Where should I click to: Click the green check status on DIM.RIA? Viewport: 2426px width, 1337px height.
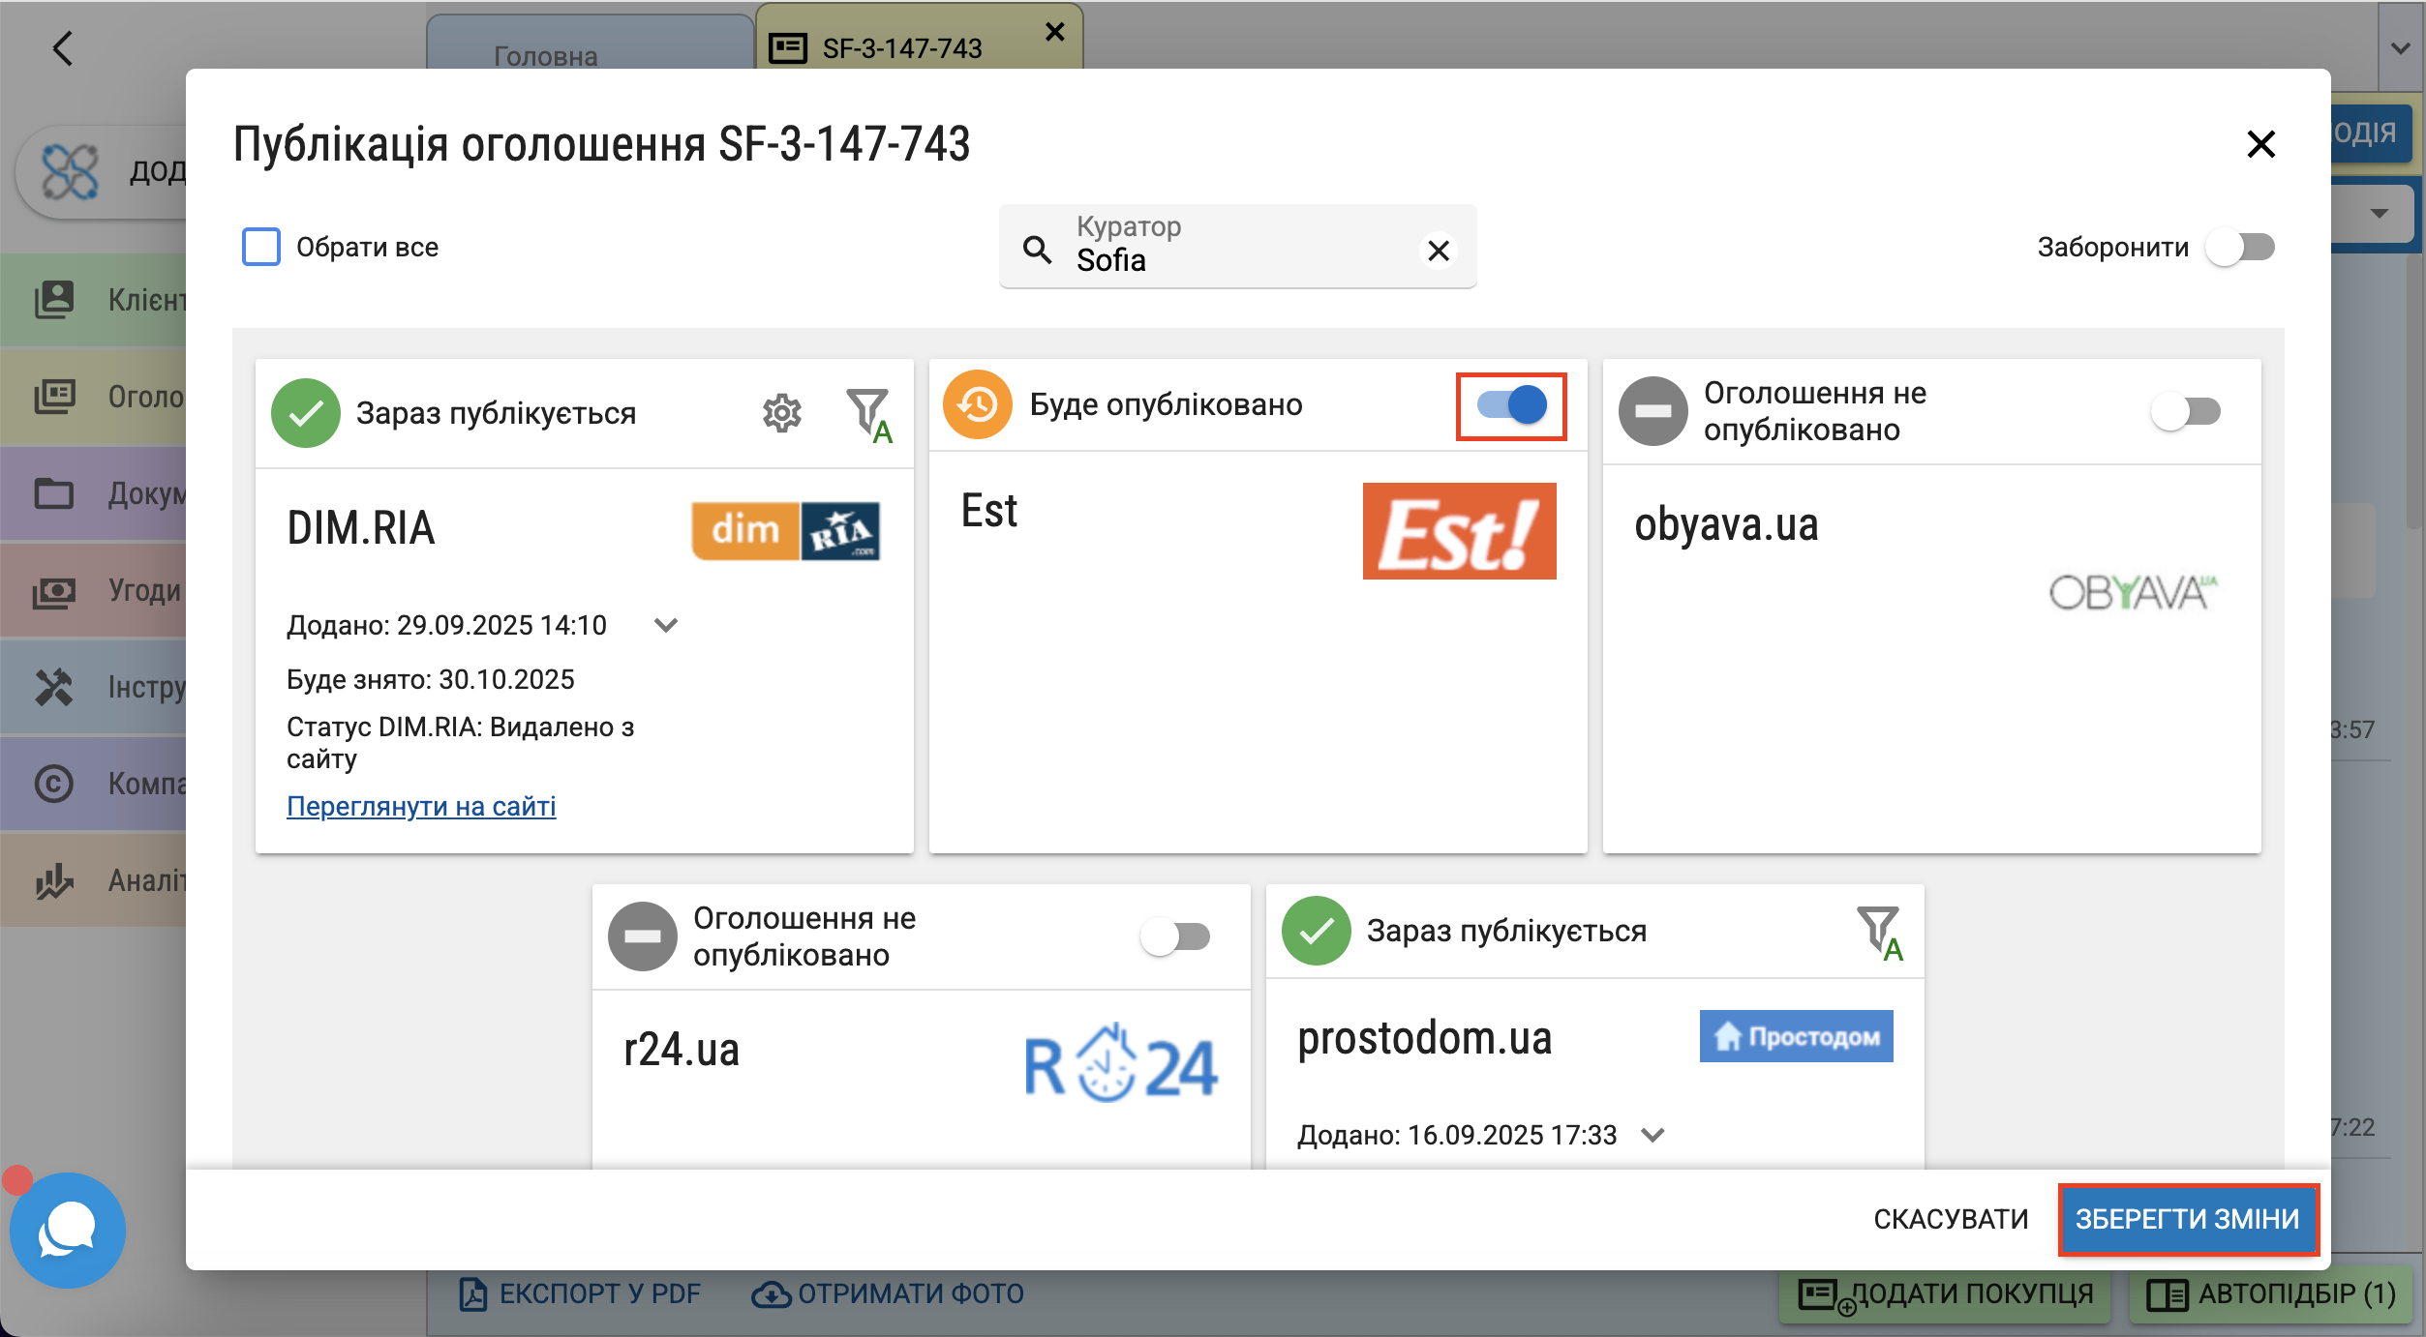[306, 414]
